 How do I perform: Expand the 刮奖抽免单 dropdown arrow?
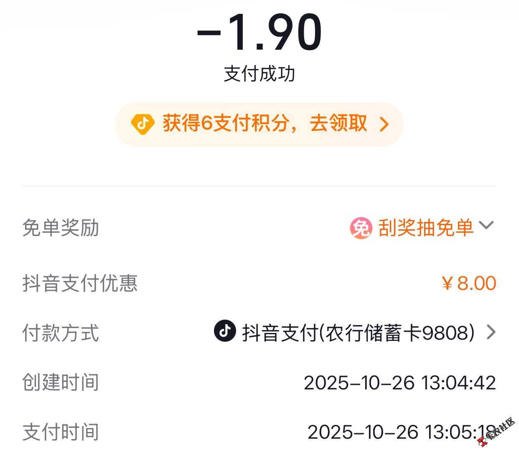[486, 225]
